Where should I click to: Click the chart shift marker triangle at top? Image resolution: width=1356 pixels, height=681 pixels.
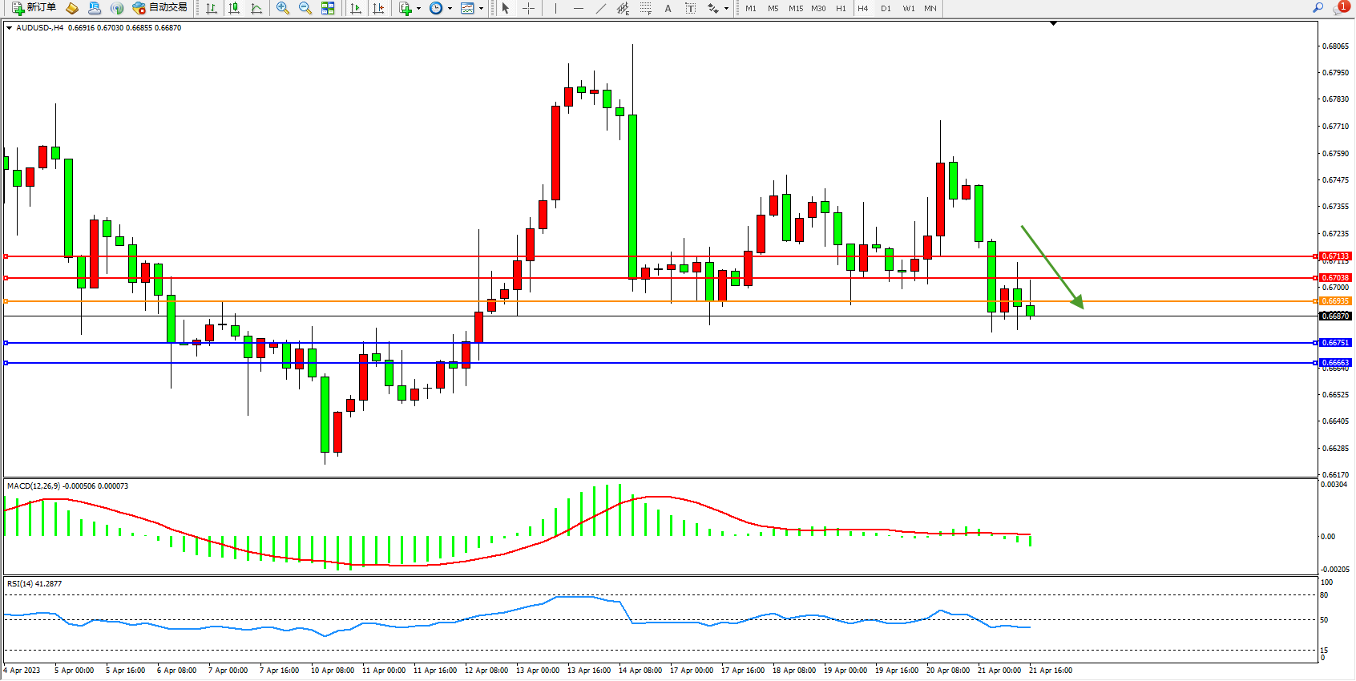tap(1053, 23)
